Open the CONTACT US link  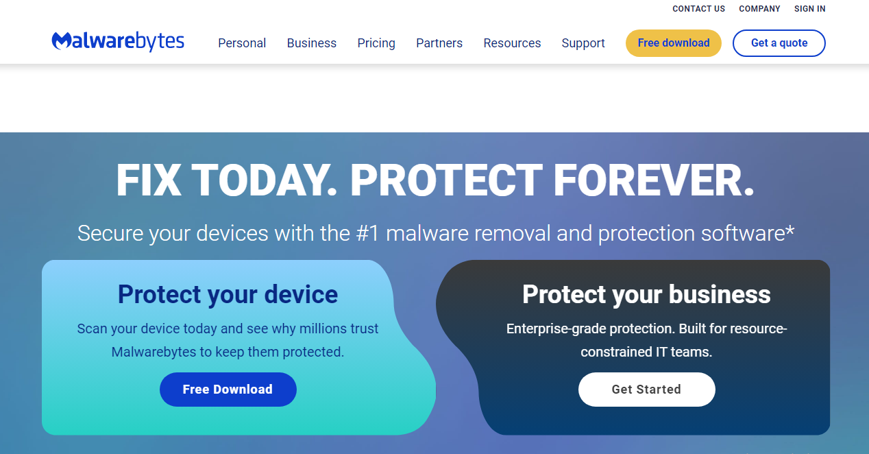(698, 9)
